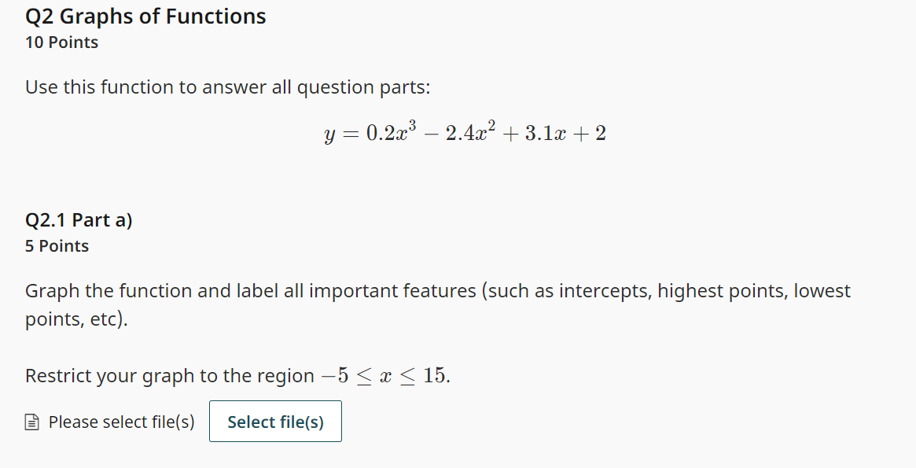Click the 'Graph the function and label' paragraph

437,304
